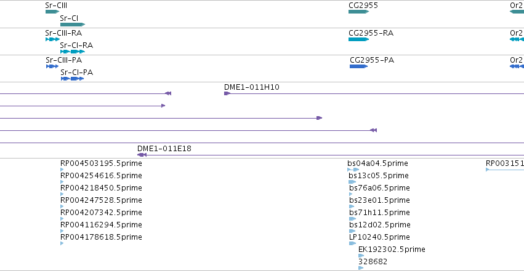Viewport: 524px width, 271px height.
Task: Open the CG2955 gene label
Action: 363,6
